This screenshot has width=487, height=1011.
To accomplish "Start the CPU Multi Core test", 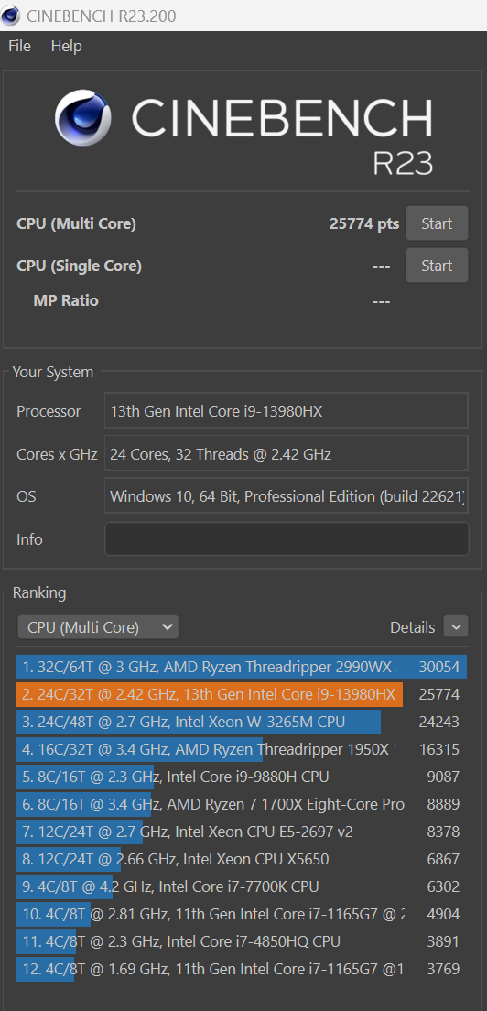I will (x=437, y=223).
